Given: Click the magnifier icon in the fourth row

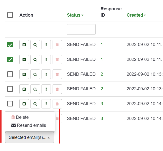Looking at the screenshot, I should pyautogui.click(x=35, y=89).
